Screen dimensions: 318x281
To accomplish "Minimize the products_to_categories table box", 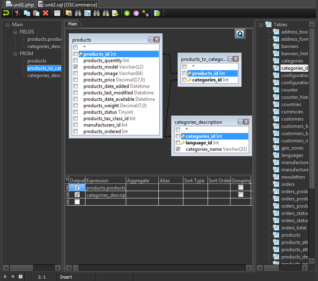I will click(x=230, y=59).
